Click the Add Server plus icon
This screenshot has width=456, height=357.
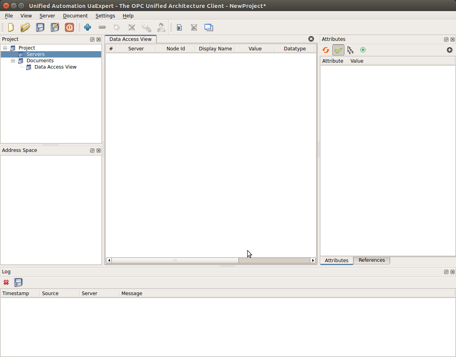(x=88, y=27)
